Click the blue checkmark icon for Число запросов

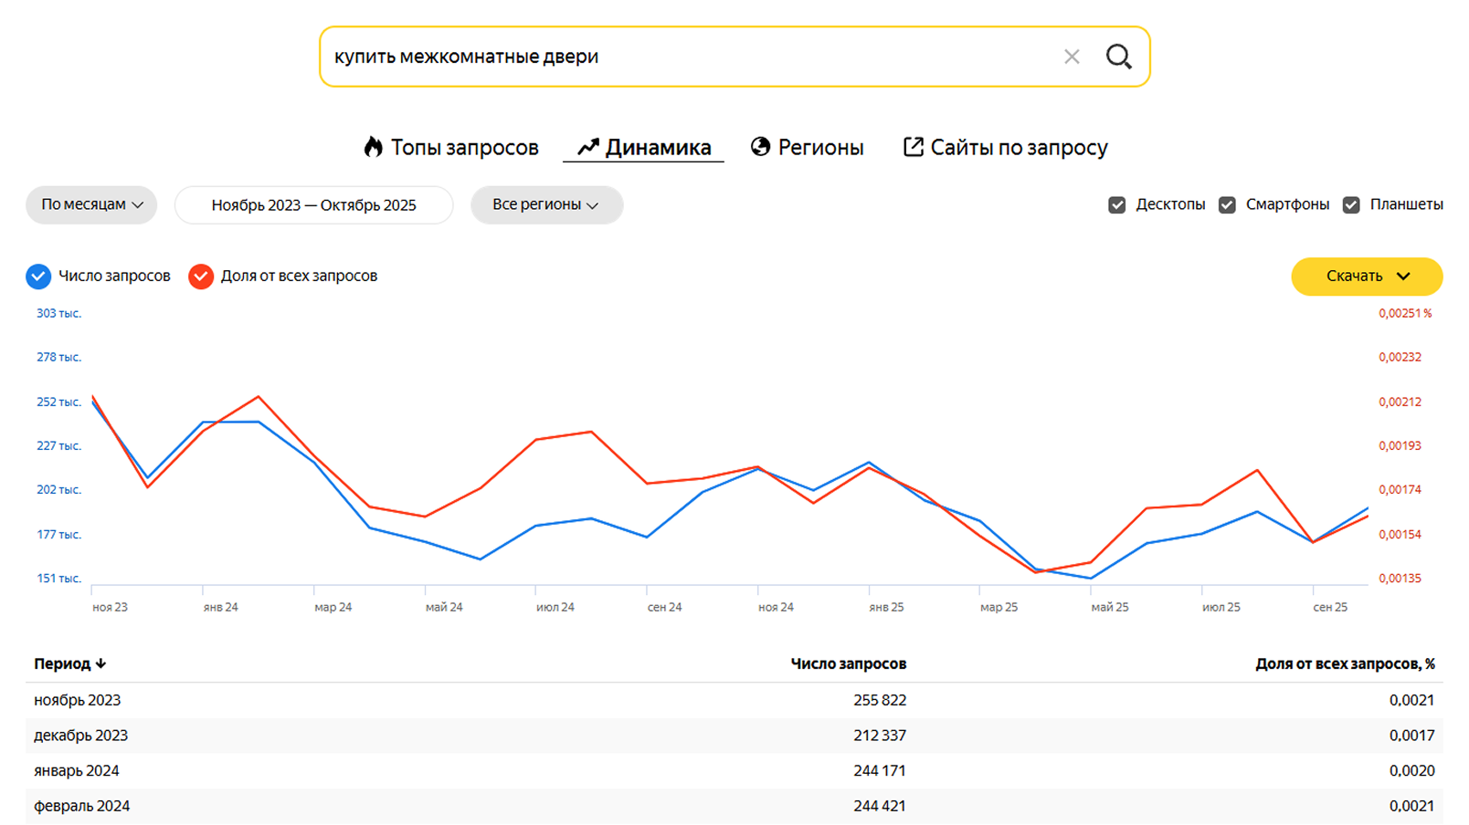[38, 276]
